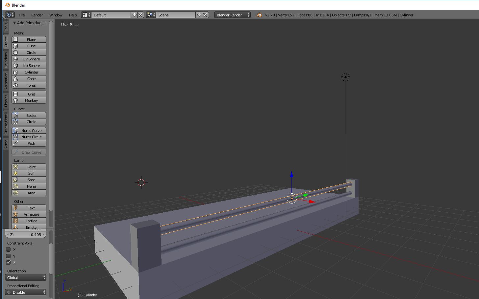Add an Armature object
Viewport: 479px width, 299px height.
coord(29,214)
